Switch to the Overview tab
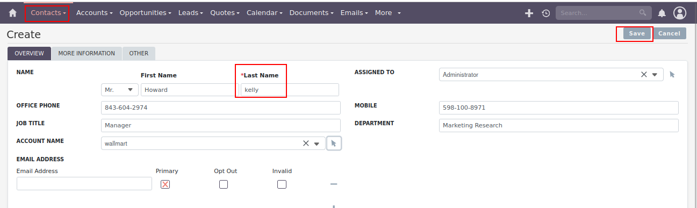Image resolution: width=697 pixels, height=208 pixels. (29, 53)
